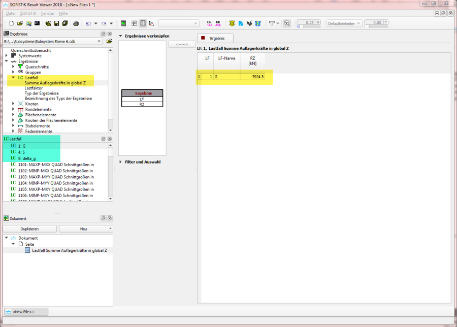Open the Defaulteinheiten dropdown
The image size is (457, 327).
coord(358,23)
